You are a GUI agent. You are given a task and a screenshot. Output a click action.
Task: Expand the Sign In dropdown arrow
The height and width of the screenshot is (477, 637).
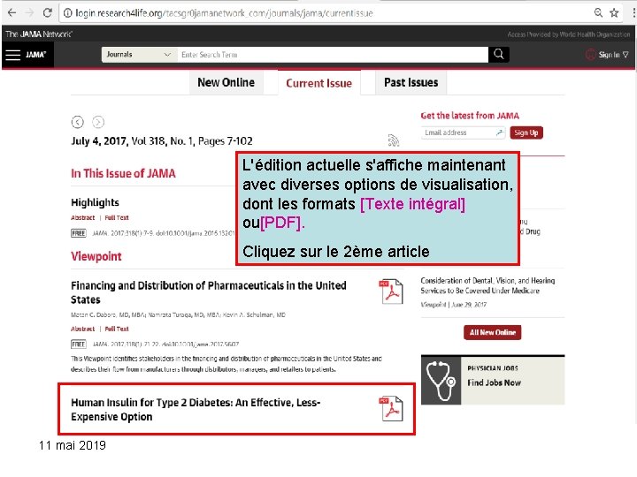[x=625, y=55]
